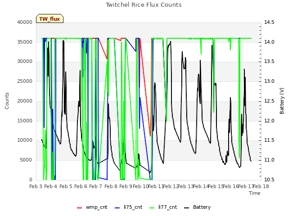Image resolution: width=288 pixels, height=216 pixels.
Task: Click the 15000 counts axis value
Action: (25, 121)
